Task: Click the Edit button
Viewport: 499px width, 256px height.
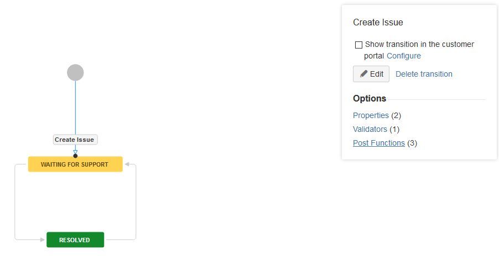Action: coord(371,74)
